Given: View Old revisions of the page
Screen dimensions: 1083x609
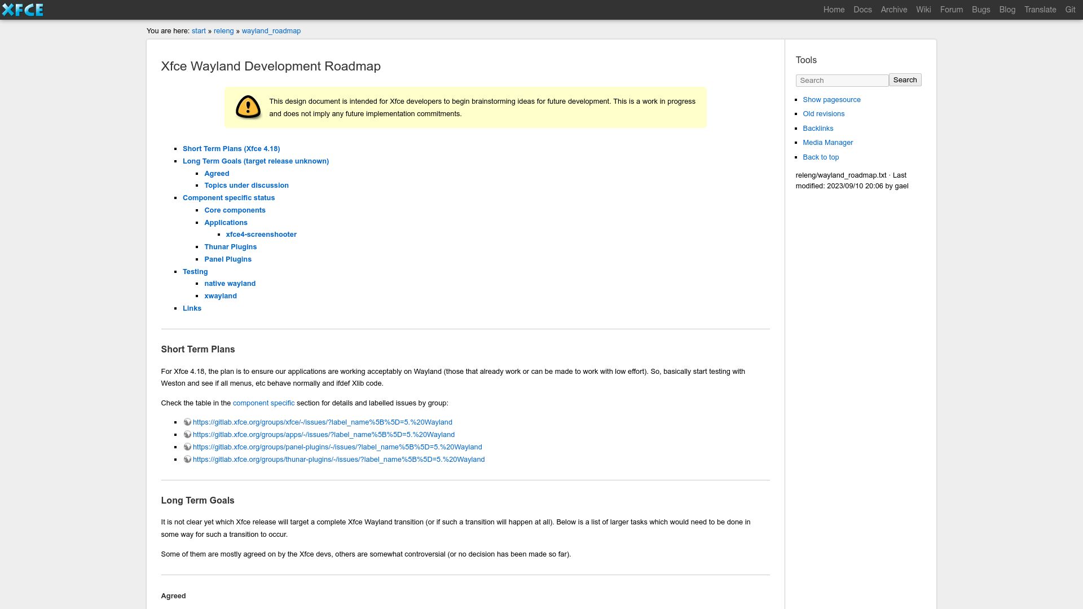Looking at the screenshot, I should point(824,114).
